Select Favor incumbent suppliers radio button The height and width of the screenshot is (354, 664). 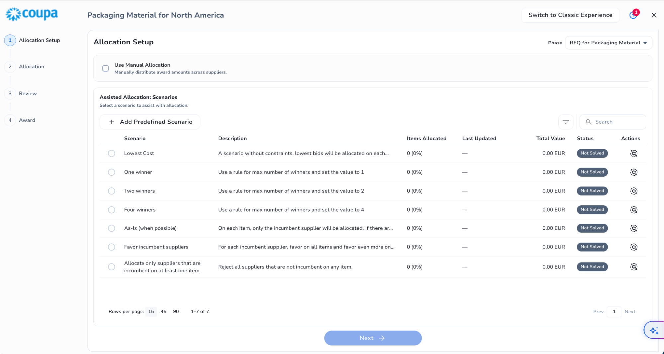pyautogui.click(x=111, y=247)
